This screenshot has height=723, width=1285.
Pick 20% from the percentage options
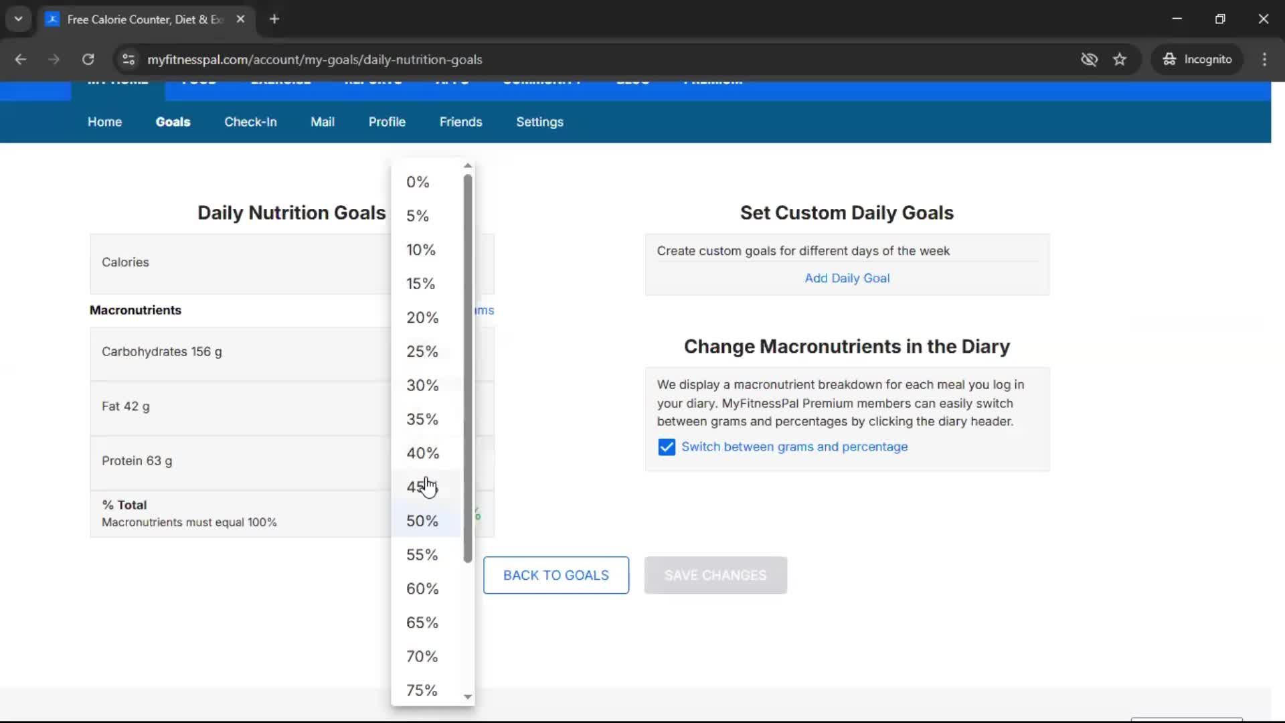426,318
